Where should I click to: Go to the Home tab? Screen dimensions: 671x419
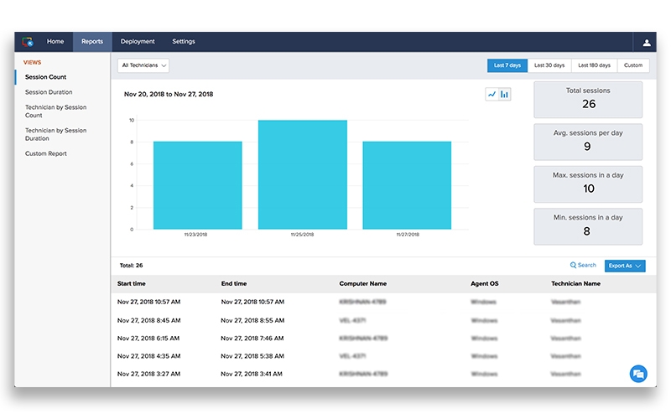(55, 42)
